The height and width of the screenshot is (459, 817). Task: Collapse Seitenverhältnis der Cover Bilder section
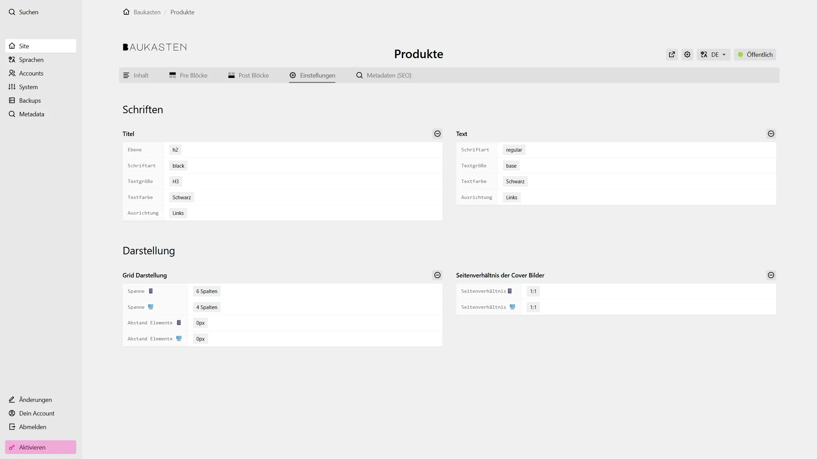coord(771,275)
